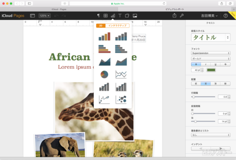This screenshot has height=160, width=236.
Task: Decrease indent button
Action: tap(201, 149)
